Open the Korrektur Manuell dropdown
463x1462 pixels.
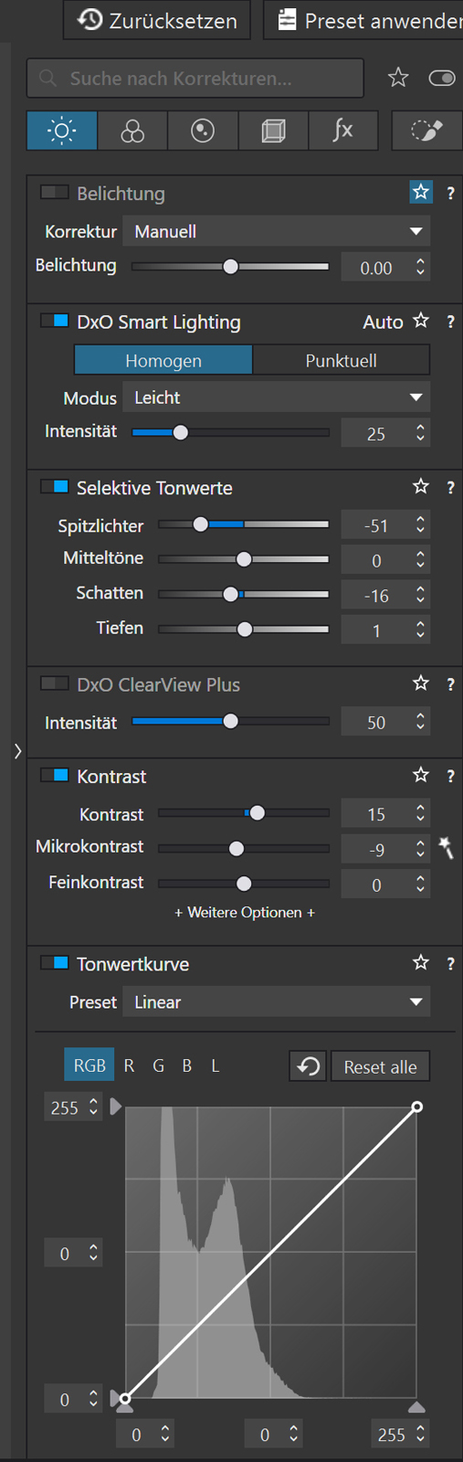click(278, 231)
